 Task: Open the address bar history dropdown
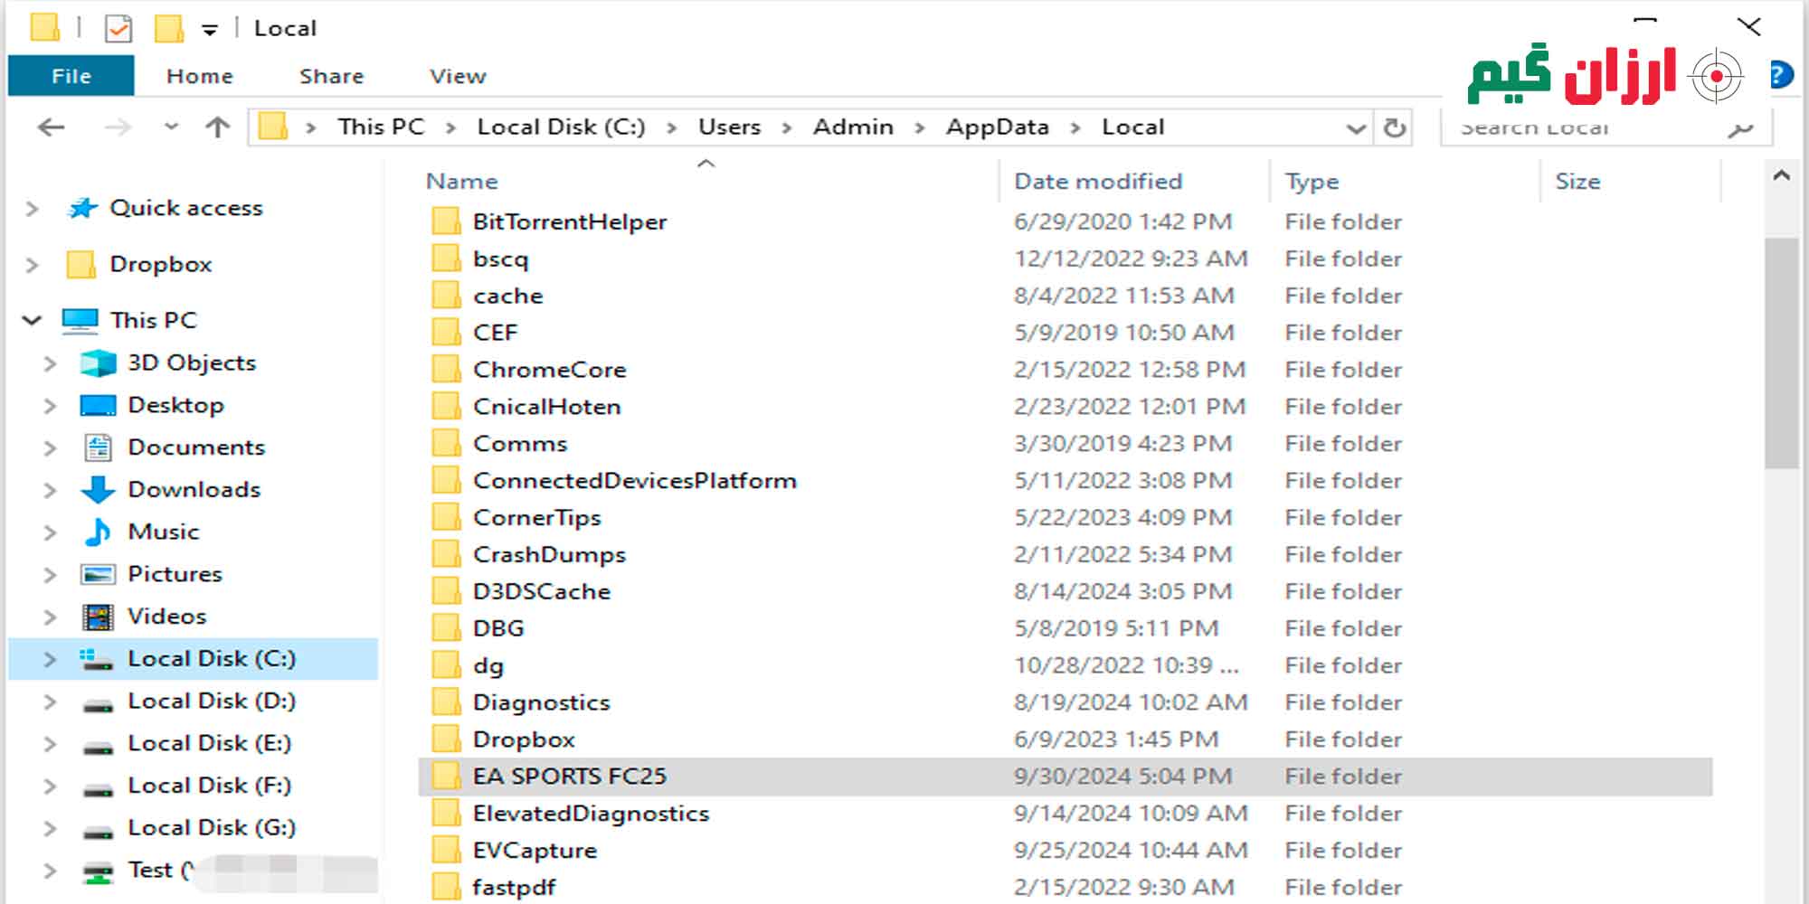pyautogui.click(x=1355, y=128)
